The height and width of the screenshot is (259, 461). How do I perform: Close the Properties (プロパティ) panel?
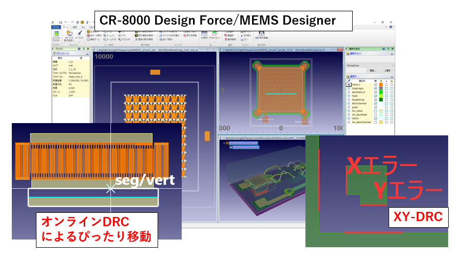[x=88, y=49]
